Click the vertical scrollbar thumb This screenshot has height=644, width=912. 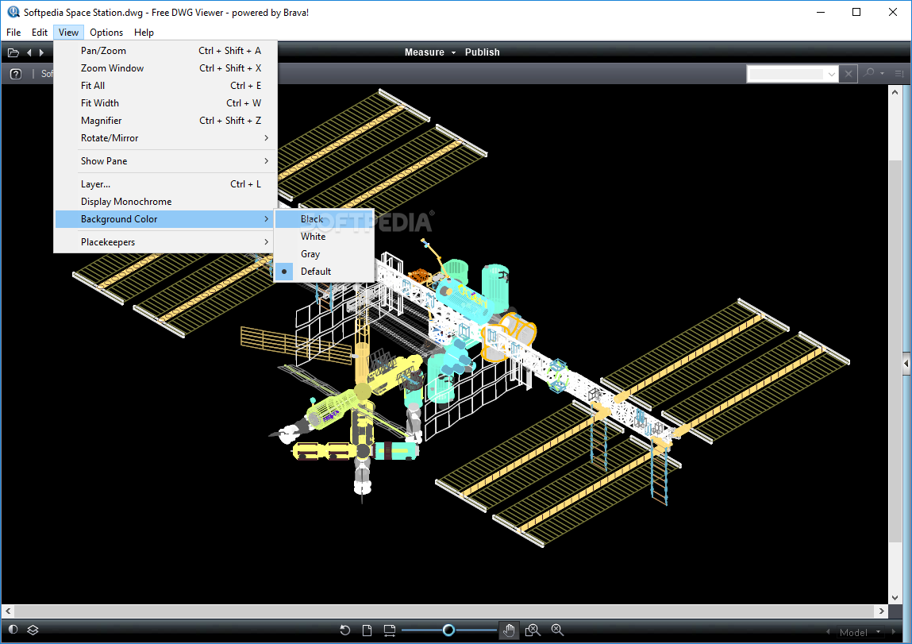pos(895,350)
